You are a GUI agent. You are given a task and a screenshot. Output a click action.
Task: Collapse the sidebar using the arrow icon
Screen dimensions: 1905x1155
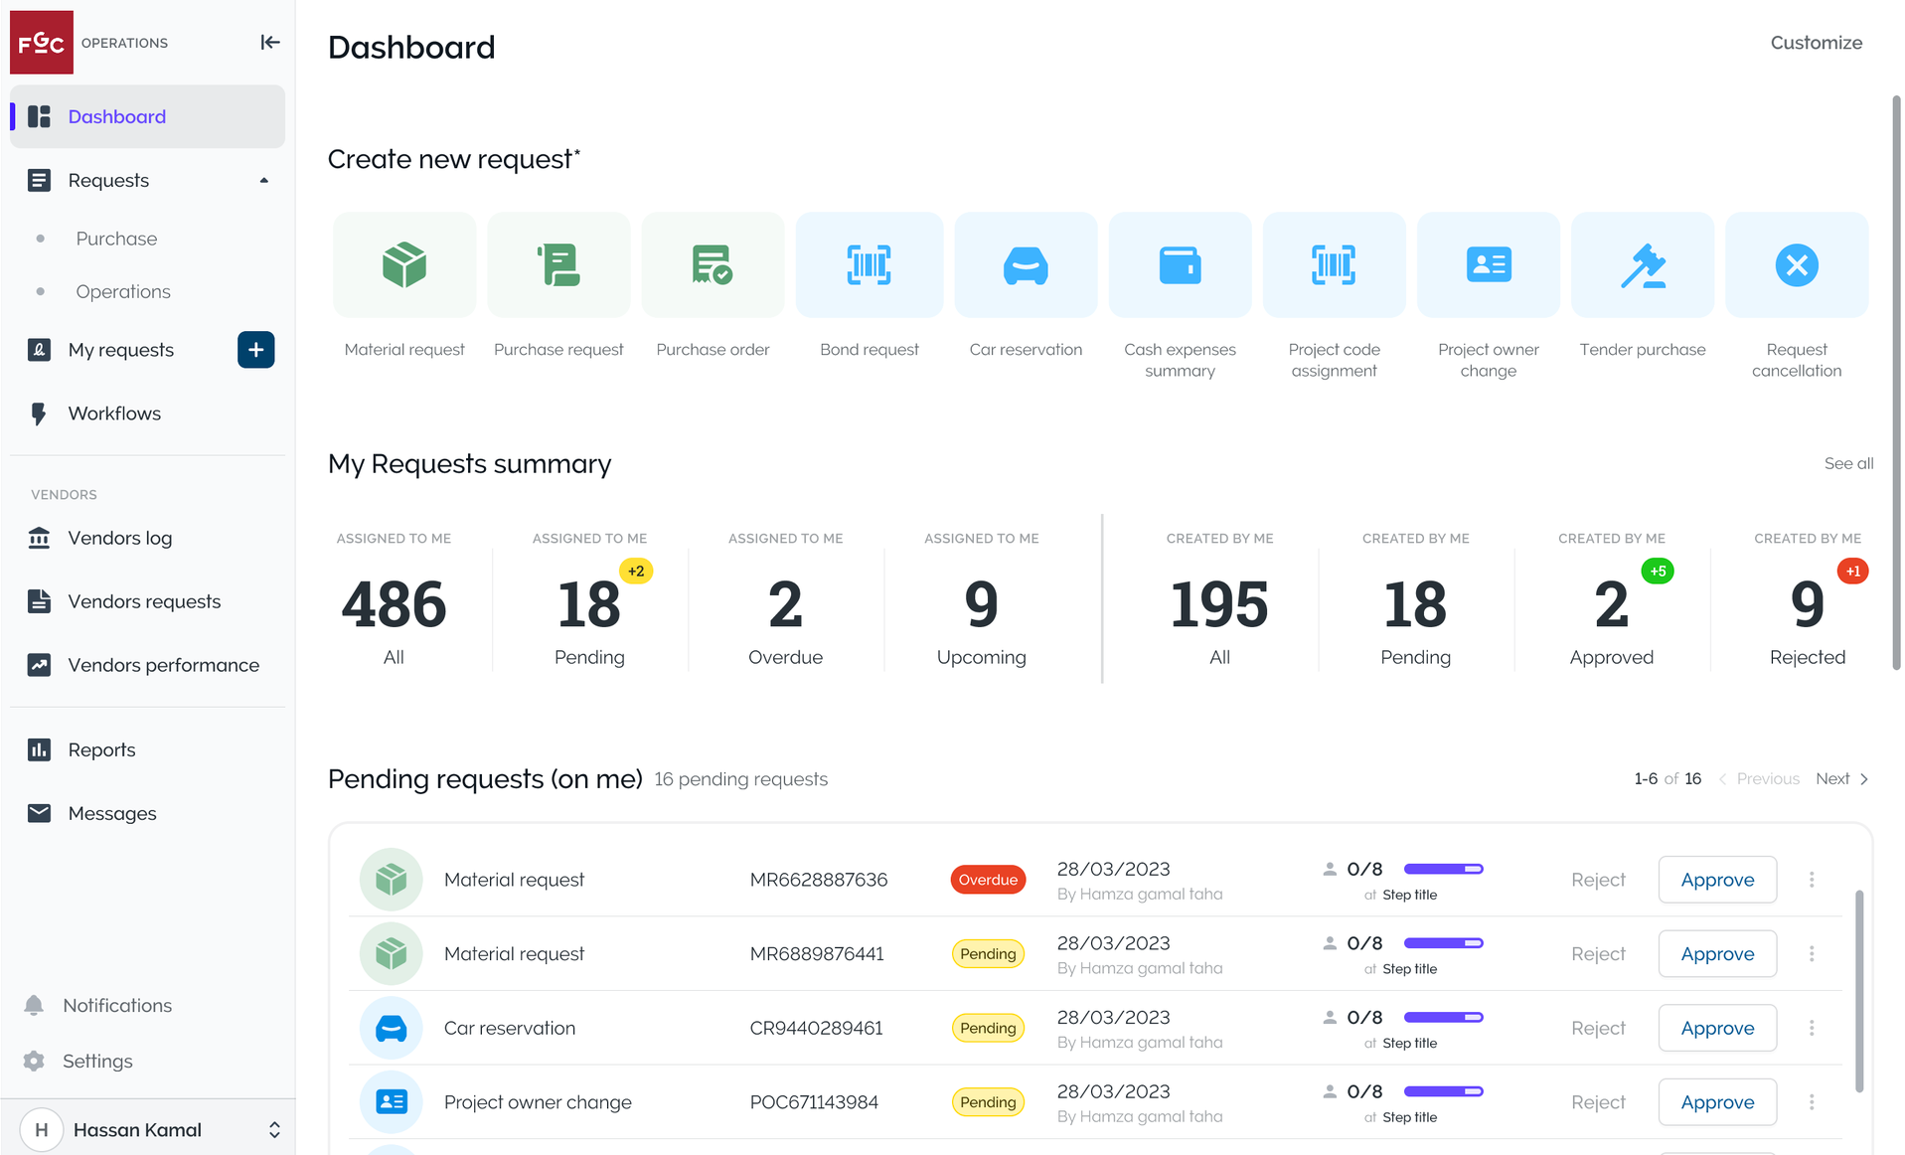269,42
